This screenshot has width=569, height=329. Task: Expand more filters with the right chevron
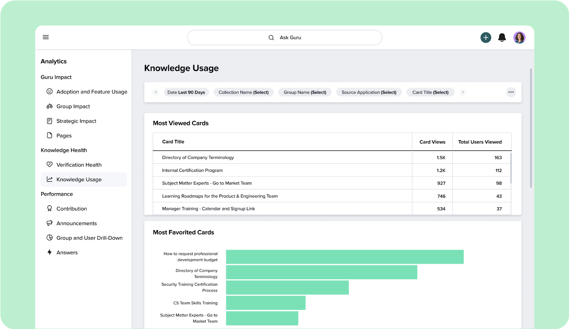tap(463, 92)
